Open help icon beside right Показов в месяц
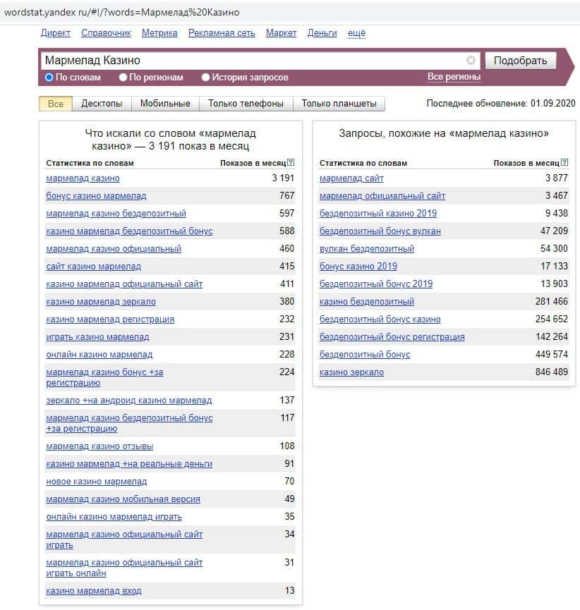Image resolution: width=580 pixels, height=610 pixels. (x=564, y=163)
